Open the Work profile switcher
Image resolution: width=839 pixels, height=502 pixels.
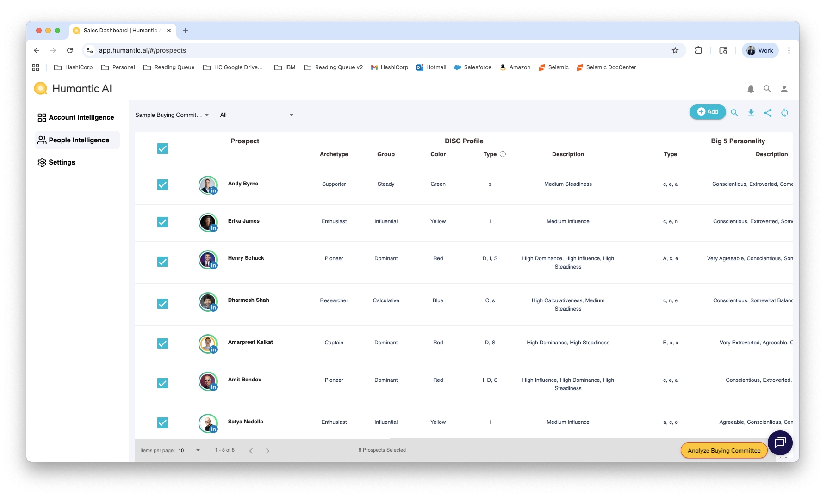coord(760,50)
